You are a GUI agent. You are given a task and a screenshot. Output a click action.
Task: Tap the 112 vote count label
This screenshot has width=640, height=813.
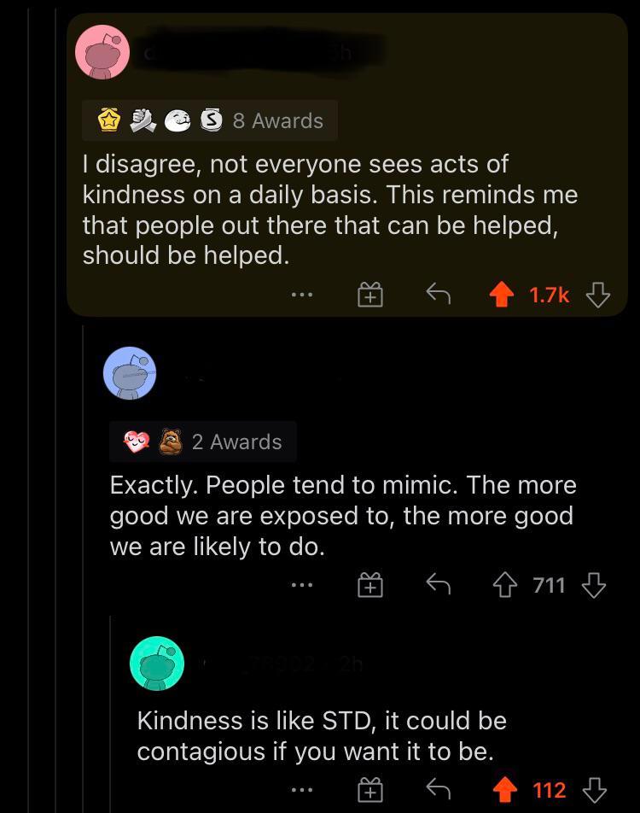point(549,790)
